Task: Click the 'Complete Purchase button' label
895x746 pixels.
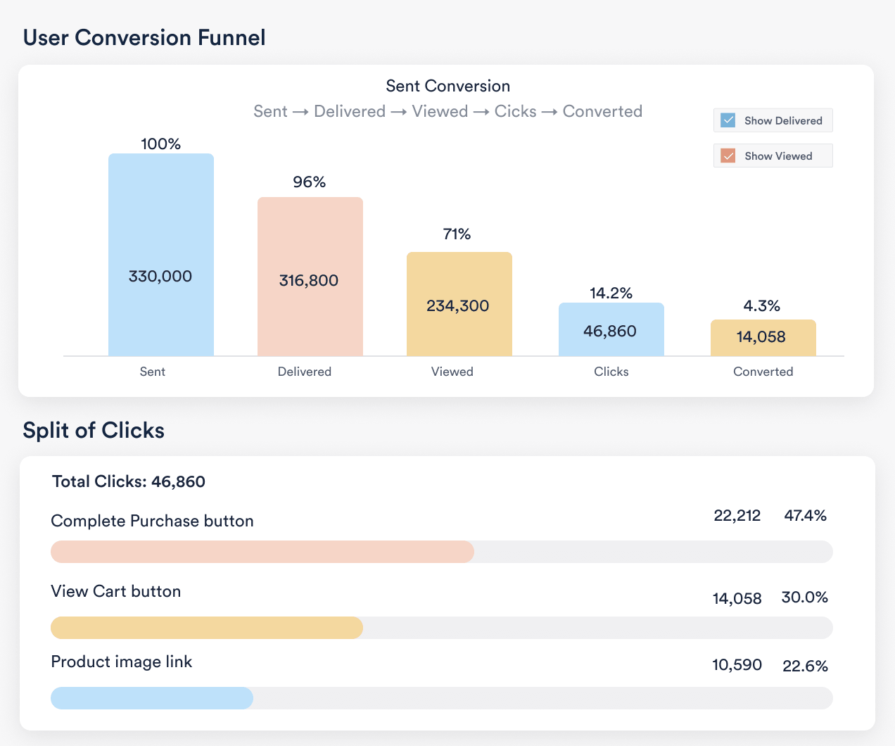Action: [152, 521]
